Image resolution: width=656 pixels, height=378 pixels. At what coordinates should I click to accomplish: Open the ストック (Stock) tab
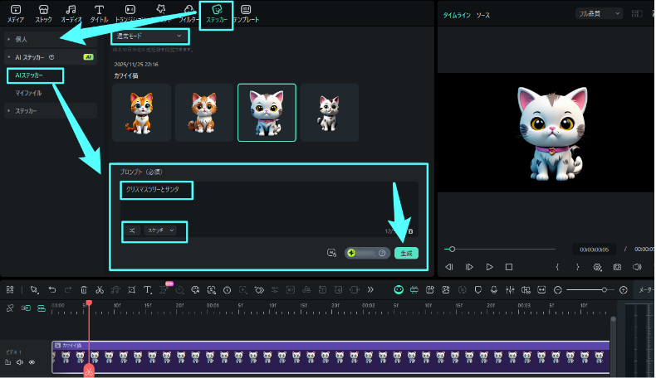[x=43, y=13]
